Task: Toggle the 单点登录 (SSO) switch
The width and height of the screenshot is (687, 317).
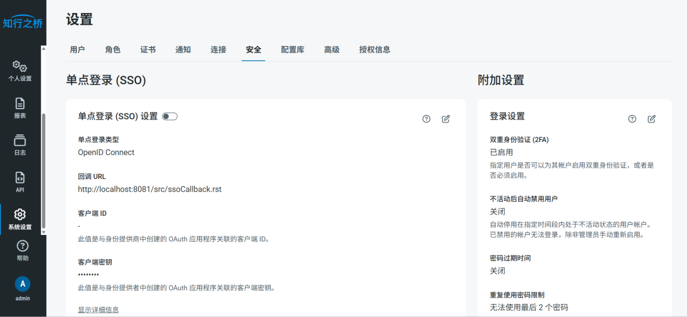Action: (169, 117)
